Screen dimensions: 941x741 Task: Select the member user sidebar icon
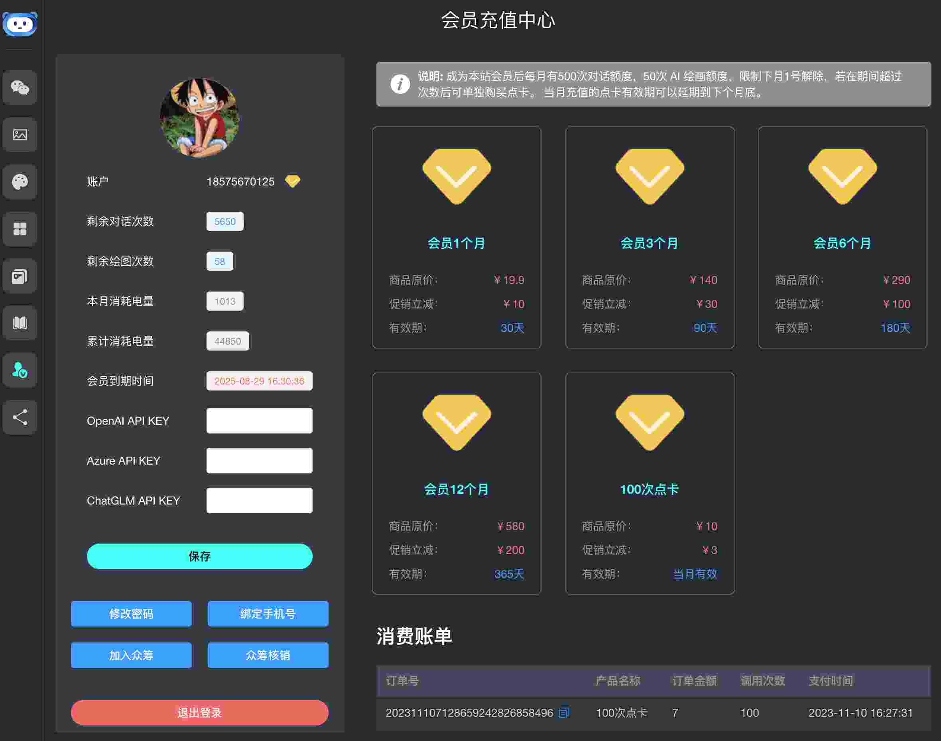coord(20,370)
